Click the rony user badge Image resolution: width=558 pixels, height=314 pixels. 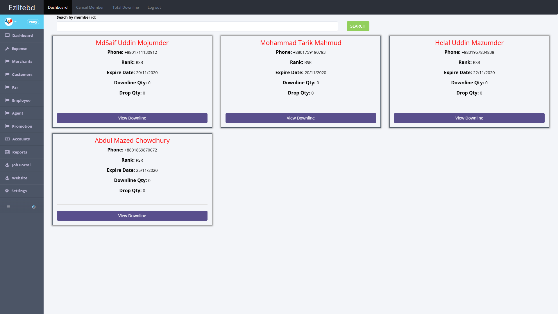point(33,22)
